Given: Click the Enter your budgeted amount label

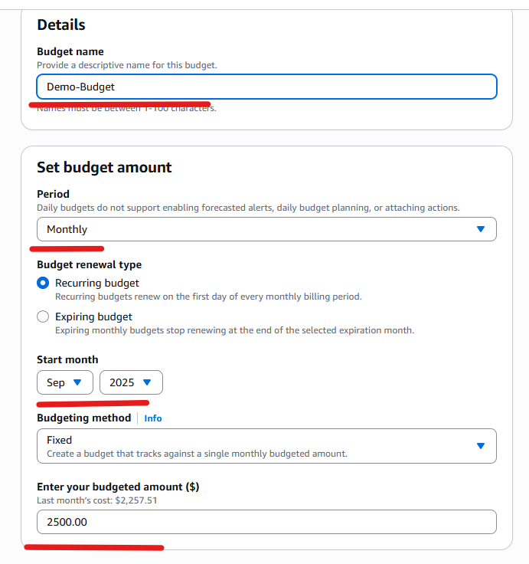Looking at the screenshot, I should 118,487.
